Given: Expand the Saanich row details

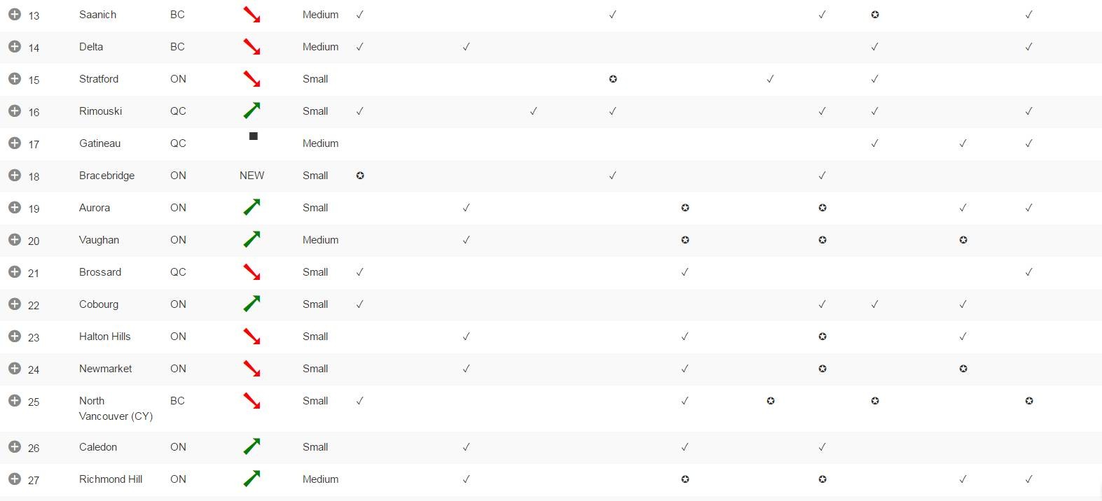Looking at the screenshot, I should tap(14, 14).
